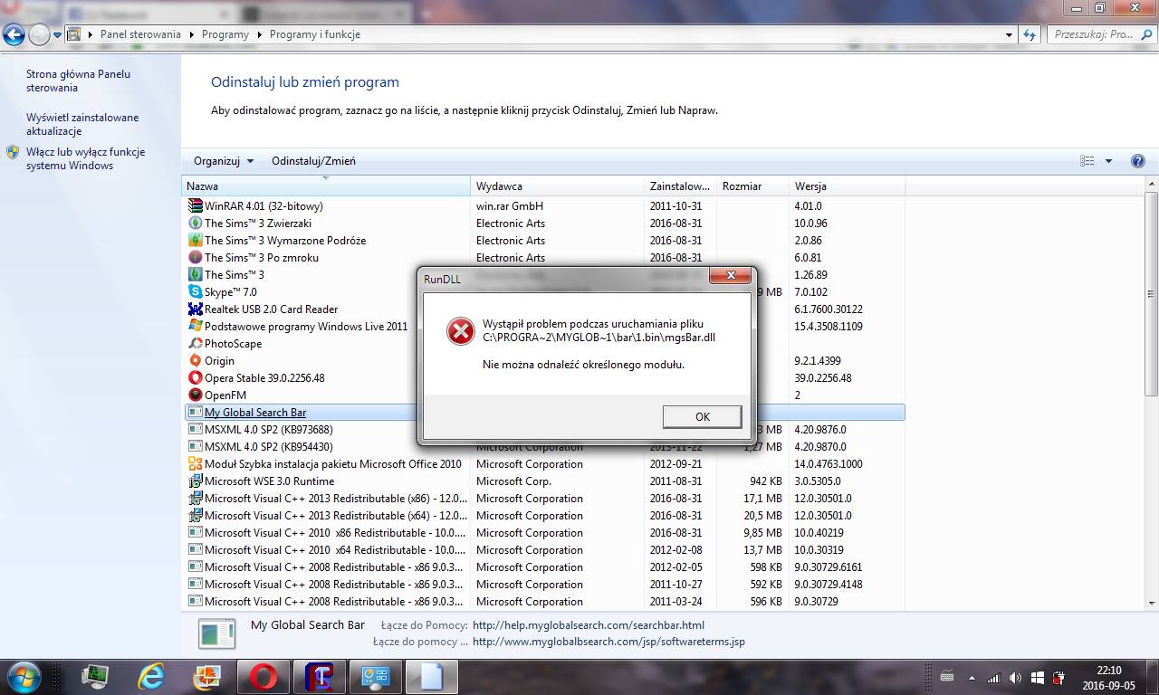Sort the list by Nazwa column
This screenshot has width=1159, height=695.
tap(326, 186)
